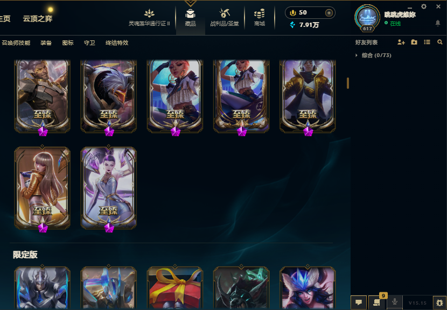This screenshot has width=447, height=310.
Task: Switch to the 云顶之弈 tab
Action: tap(38, 19)
